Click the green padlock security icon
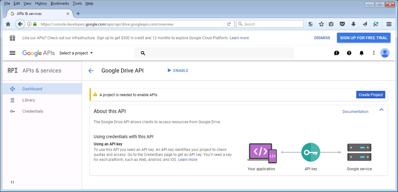The width and height of the screenshot is (398, 192). point(35,24)
